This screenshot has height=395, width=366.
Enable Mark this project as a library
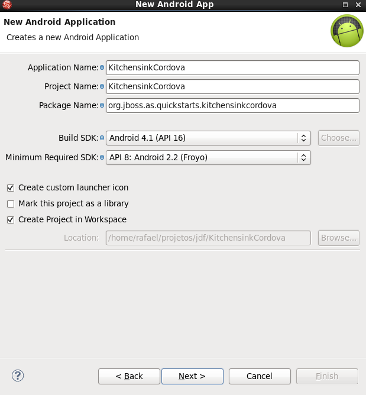pos(11,204)
